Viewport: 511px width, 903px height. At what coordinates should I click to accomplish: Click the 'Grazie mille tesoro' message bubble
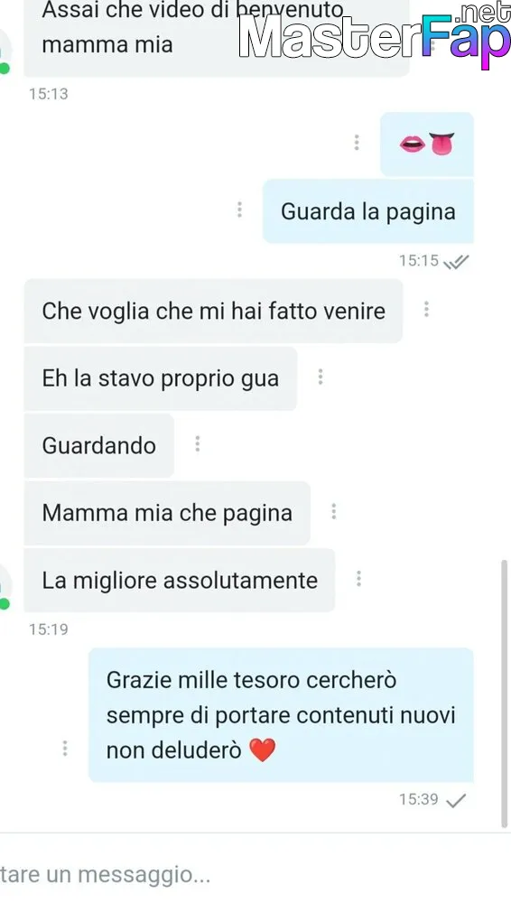[281, 714]
